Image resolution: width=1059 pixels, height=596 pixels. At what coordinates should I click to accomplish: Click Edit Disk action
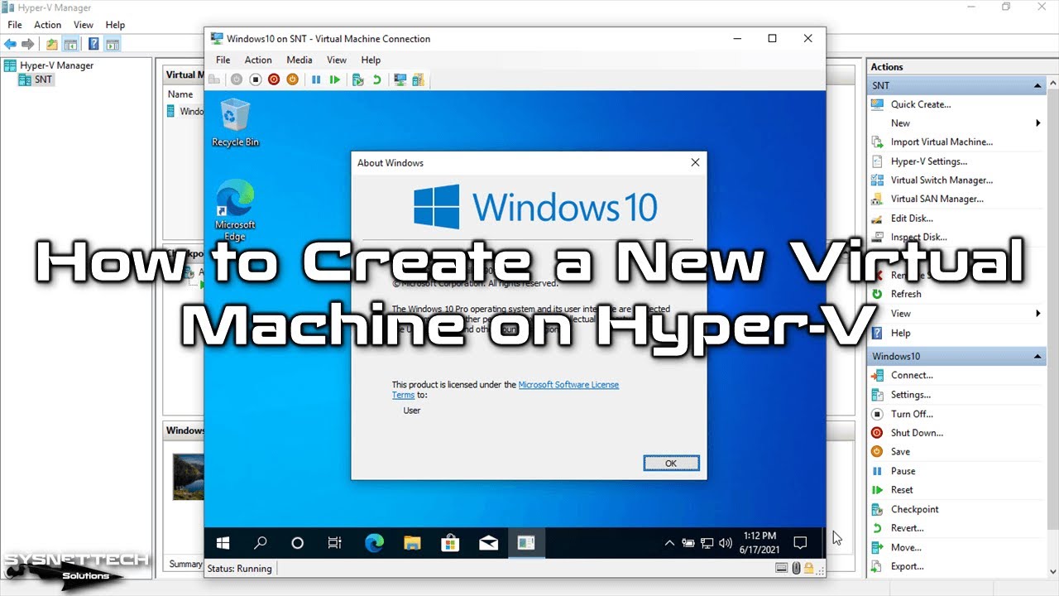tap(912, 219)
